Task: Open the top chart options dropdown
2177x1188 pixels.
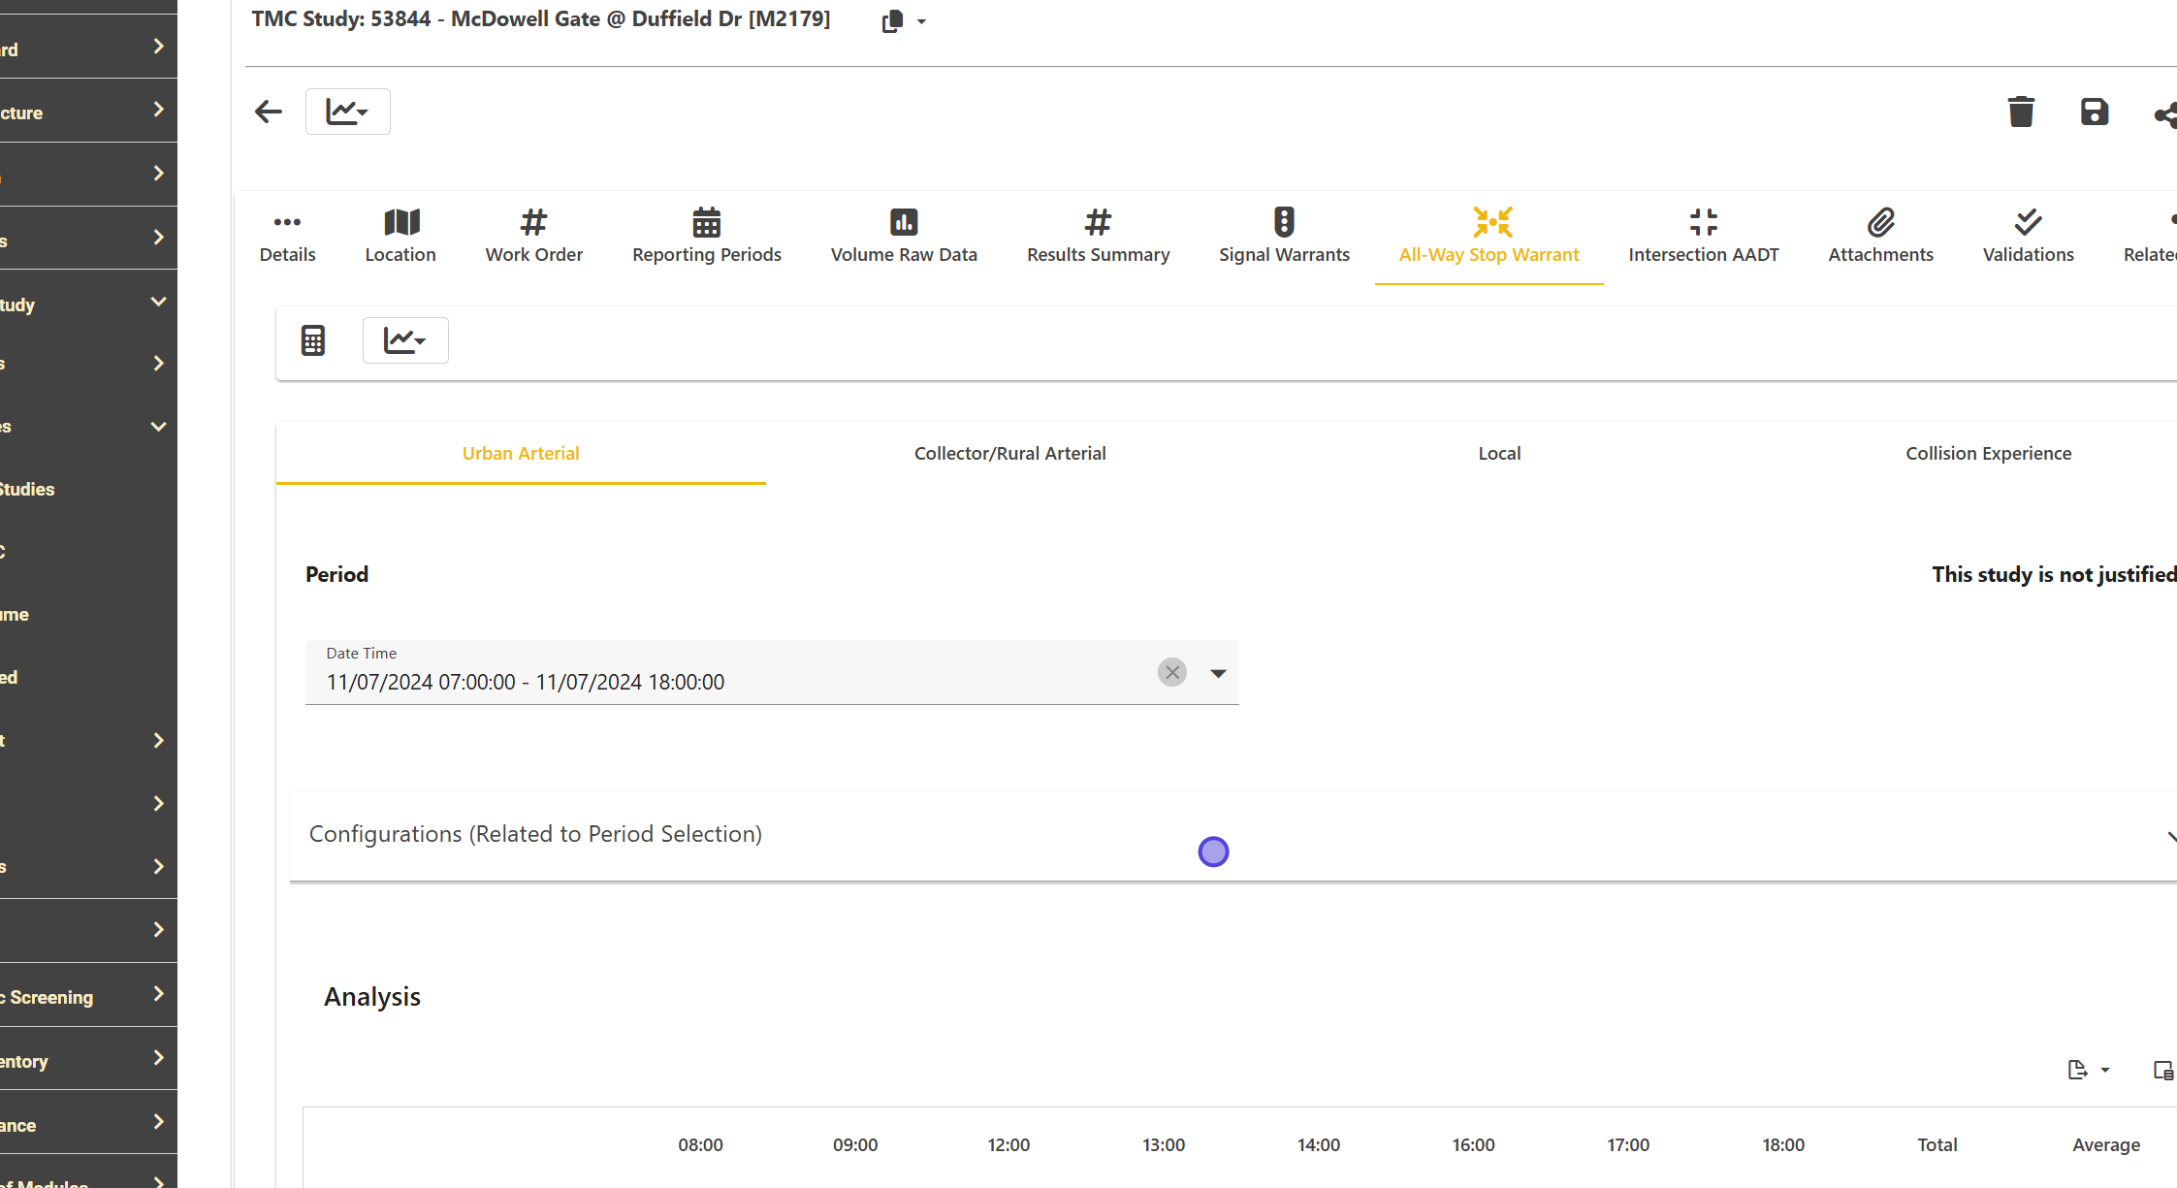Action: click(348, 112)
